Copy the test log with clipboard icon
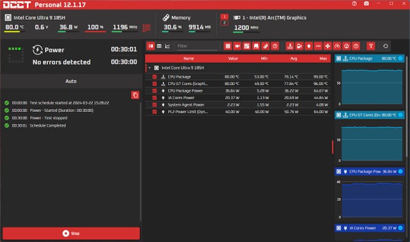The width and height of the screenshot is (410, 242). click(x=135, y=95)
